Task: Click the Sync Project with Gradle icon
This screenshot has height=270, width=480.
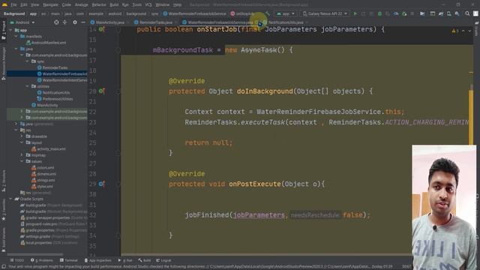Action: (441, 13)
